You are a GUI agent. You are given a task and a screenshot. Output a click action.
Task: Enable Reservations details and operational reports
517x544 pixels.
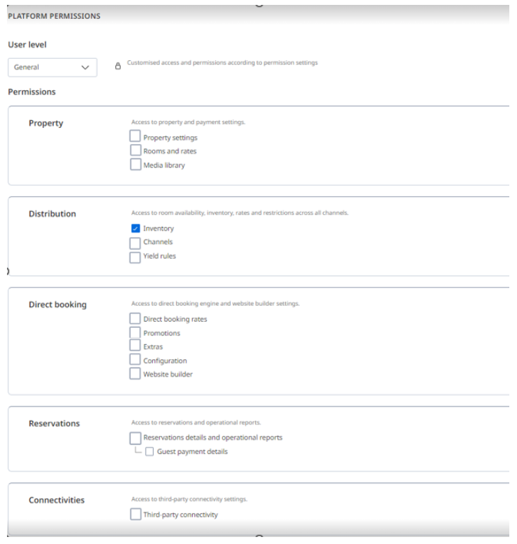pyautogui.click(x=136, y=438)
